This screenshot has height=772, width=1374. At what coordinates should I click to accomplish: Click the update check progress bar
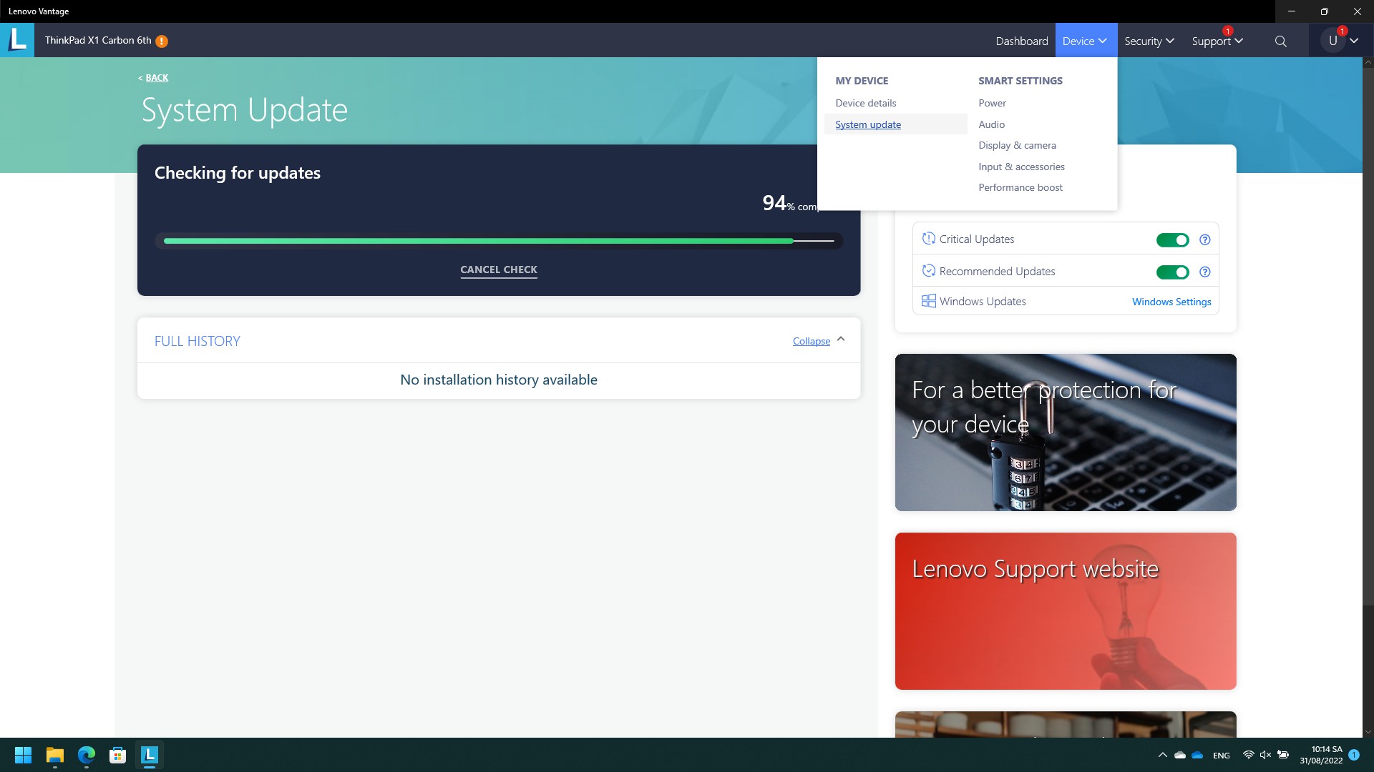click(499, 241)
